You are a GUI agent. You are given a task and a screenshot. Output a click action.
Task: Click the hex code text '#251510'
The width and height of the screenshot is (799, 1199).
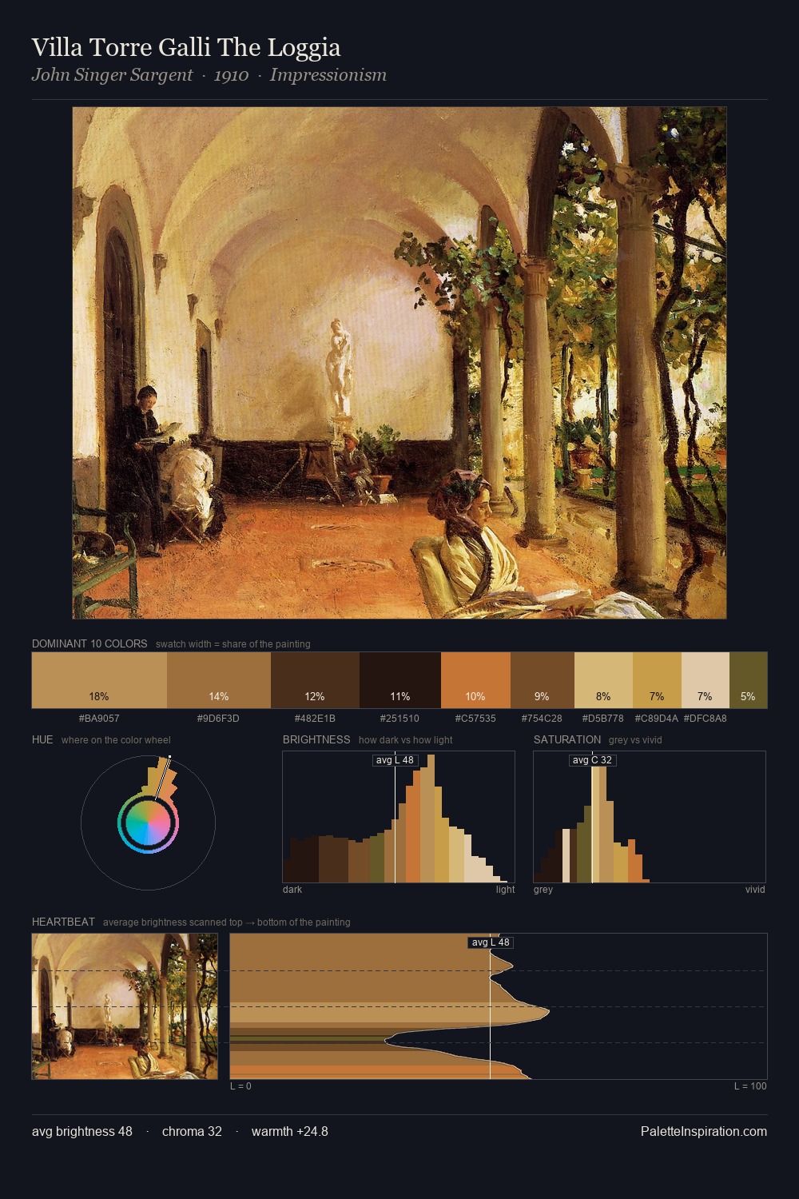click(400, 719)
